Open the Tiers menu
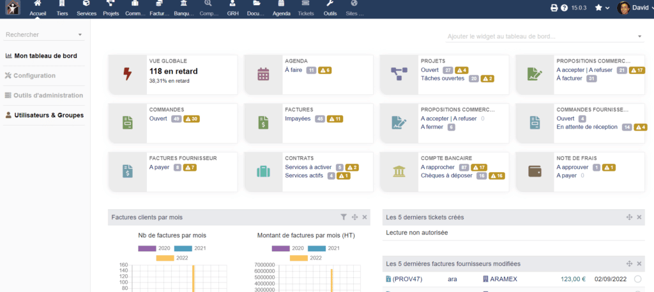654x292 pixels. click(x=62, y=8)
